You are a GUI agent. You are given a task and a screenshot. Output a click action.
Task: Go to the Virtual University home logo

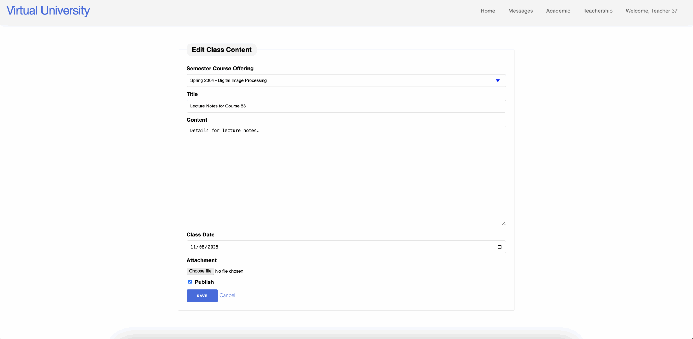(x=48, y=11)
